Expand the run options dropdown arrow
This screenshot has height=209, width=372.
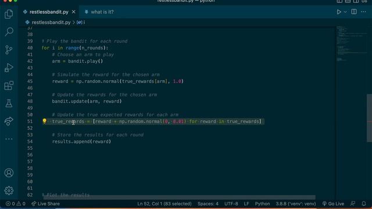pos(345,12)
